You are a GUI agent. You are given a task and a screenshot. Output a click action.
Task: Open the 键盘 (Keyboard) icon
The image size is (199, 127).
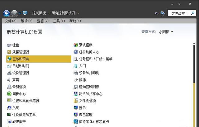(x=9, y=45)
